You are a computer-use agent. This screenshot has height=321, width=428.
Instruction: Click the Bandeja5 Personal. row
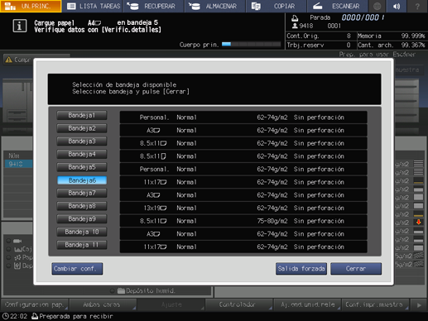tap(243, 169)
